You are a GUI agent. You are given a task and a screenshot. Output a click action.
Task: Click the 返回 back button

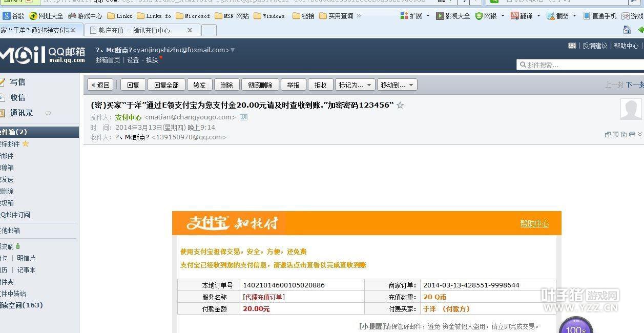coord(100,85)
